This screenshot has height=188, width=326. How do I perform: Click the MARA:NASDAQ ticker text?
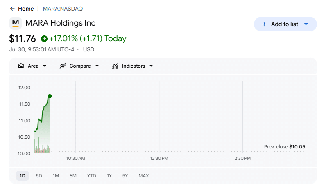pyautogui.click(x=63, y=9)
